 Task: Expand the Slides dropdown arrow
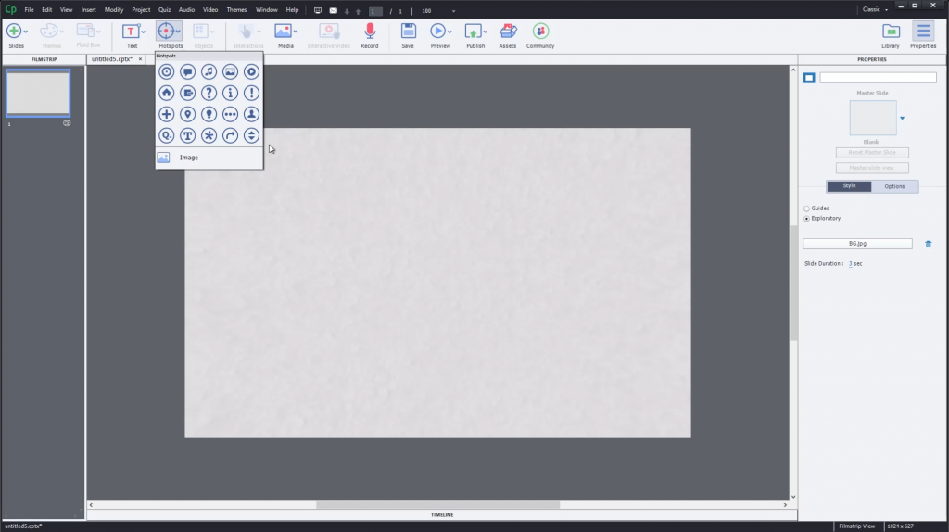pyautogui.click(x=25, y=32)
